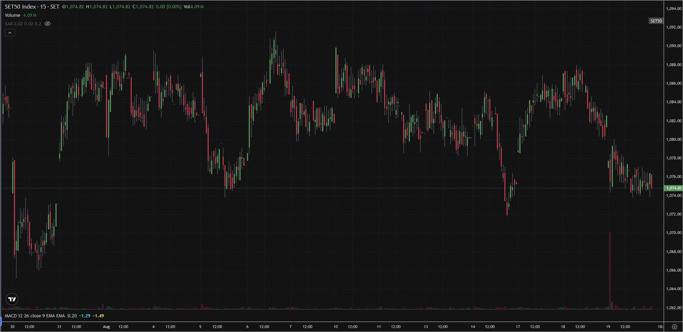Select the SET50 Index symbol title
Viewport: 683px width, 332px height.
coord(32,7)
